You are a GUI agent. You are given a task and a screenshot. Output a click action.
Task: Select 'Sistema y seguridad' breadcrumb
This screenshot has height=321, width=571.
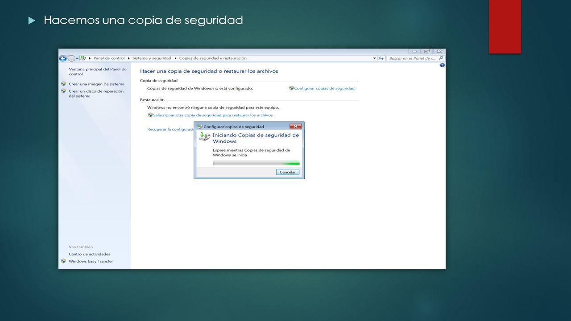point(152,58)
